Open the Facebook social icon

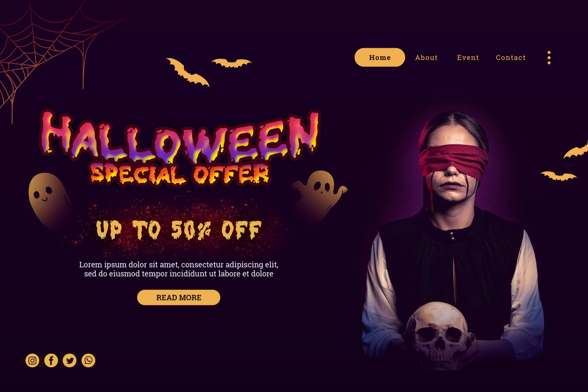click(x=51, y=360)
